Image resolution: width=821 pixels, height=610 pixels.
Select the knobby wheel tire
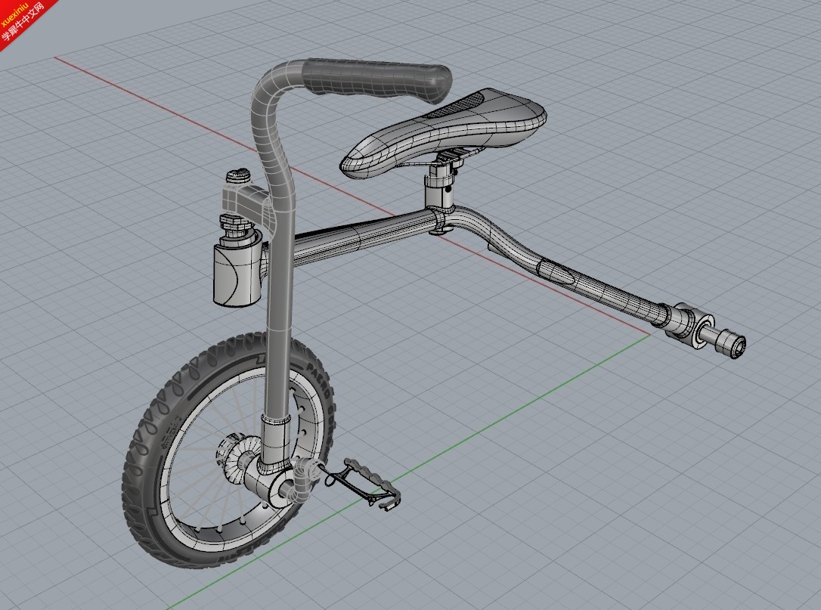tap(228, 451)
